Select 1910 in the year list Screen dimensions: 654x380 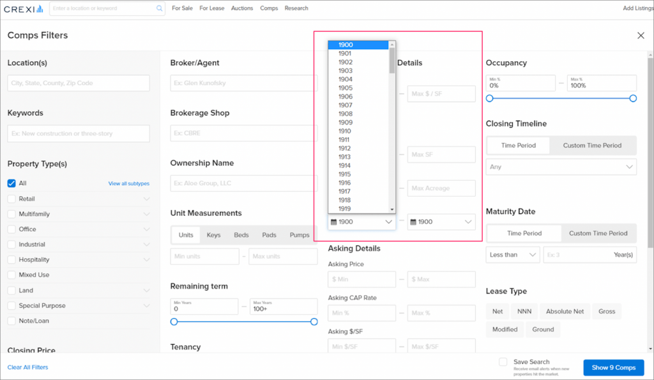(x=344, y=131)
